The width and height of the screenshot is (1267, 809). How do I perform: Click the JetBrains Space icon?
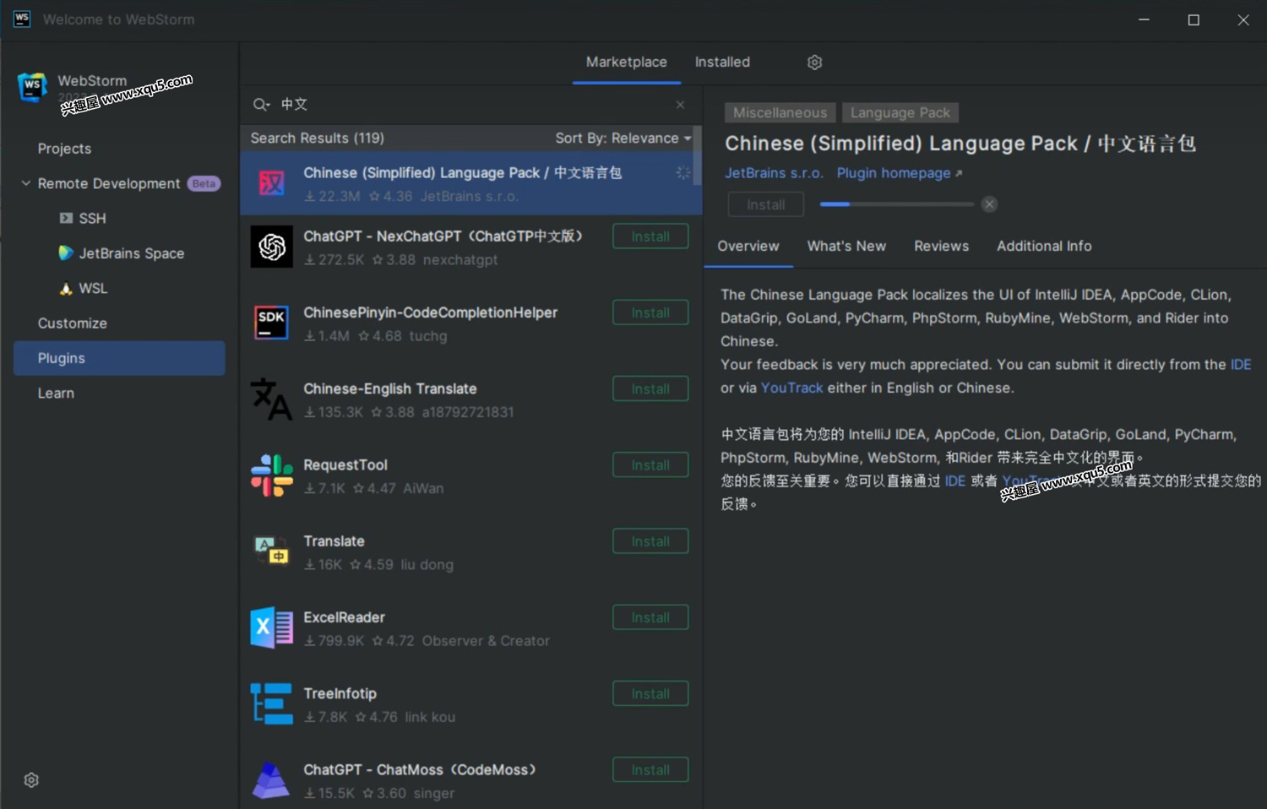pos(66,252)
